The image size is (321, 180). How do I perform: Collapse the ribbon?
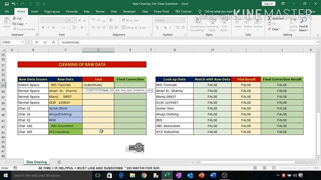pos(317,35)
